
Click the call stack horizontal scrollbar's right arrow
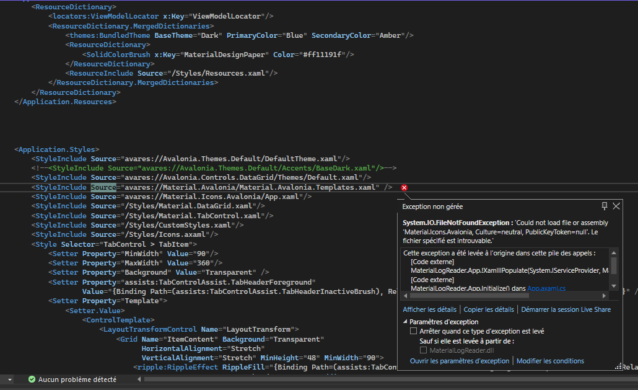(x=604, y=296)
